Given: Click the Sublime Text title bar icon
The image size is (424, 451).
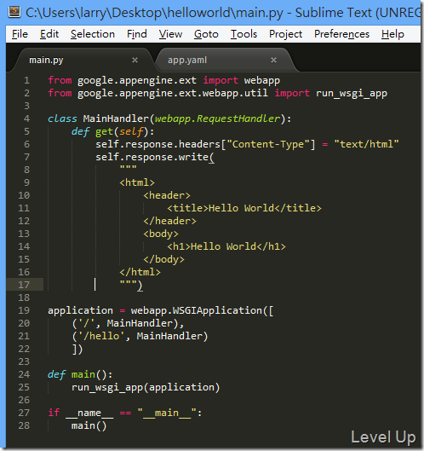Looking at the screenshot, I should 14,13.
